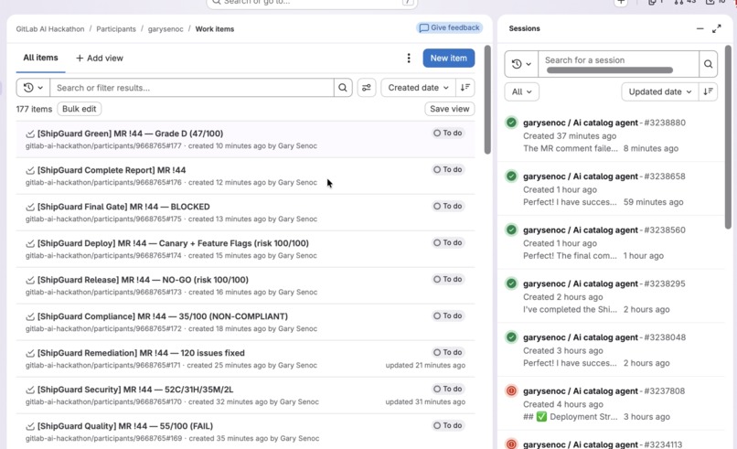Image resolution: width=737 pixels, height=449 pixels.
Task: Open ShipGuard Remediation 120 issues fixed item
Action: (141, 353)
